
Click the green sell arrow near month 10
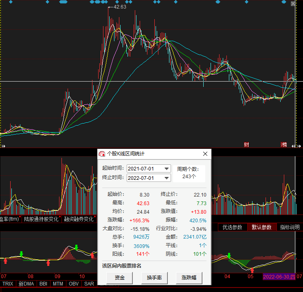(x=76, y=247)
